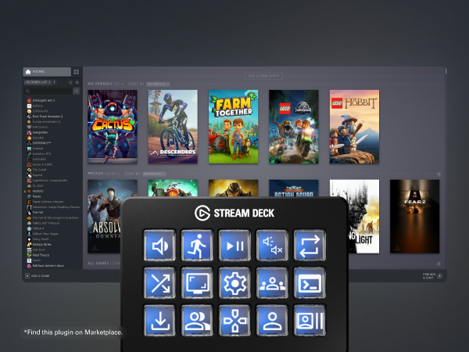Open Friends & Chat icon at bottom right
Viewport: 469px width, 352px height.
click(439, 276)
